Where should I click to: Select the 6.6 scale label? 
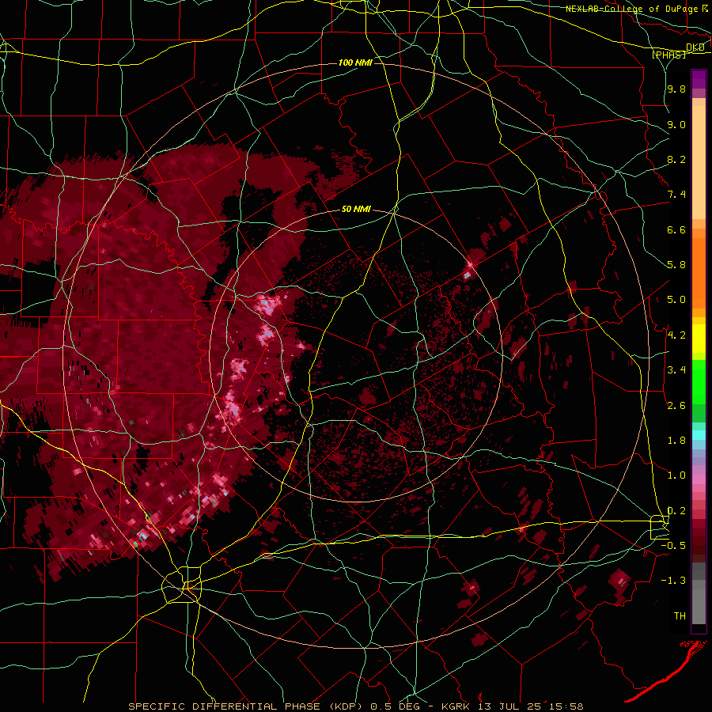click(676, 229)
